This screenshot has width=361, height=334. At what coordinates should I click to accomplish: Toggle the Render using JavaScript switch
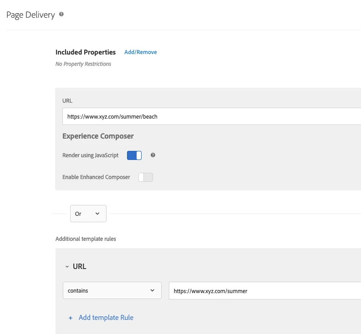[x=134, y=155]
